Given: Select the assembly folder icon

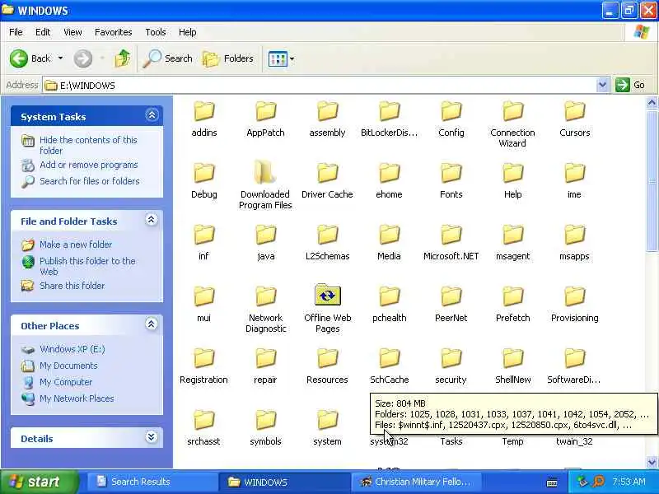Looking at the screenshot, I should pyautogui.click(x=327, y=112).
